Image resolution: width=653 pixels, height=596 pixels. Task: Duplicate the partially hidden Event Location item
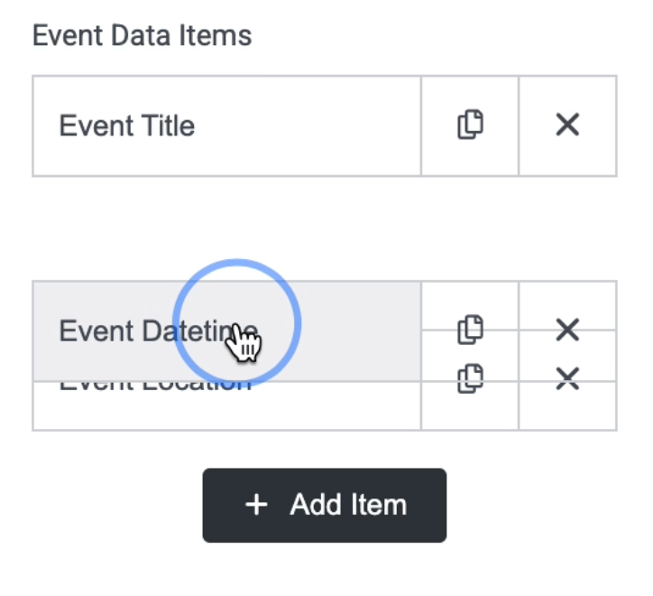[x=470, y=378]
